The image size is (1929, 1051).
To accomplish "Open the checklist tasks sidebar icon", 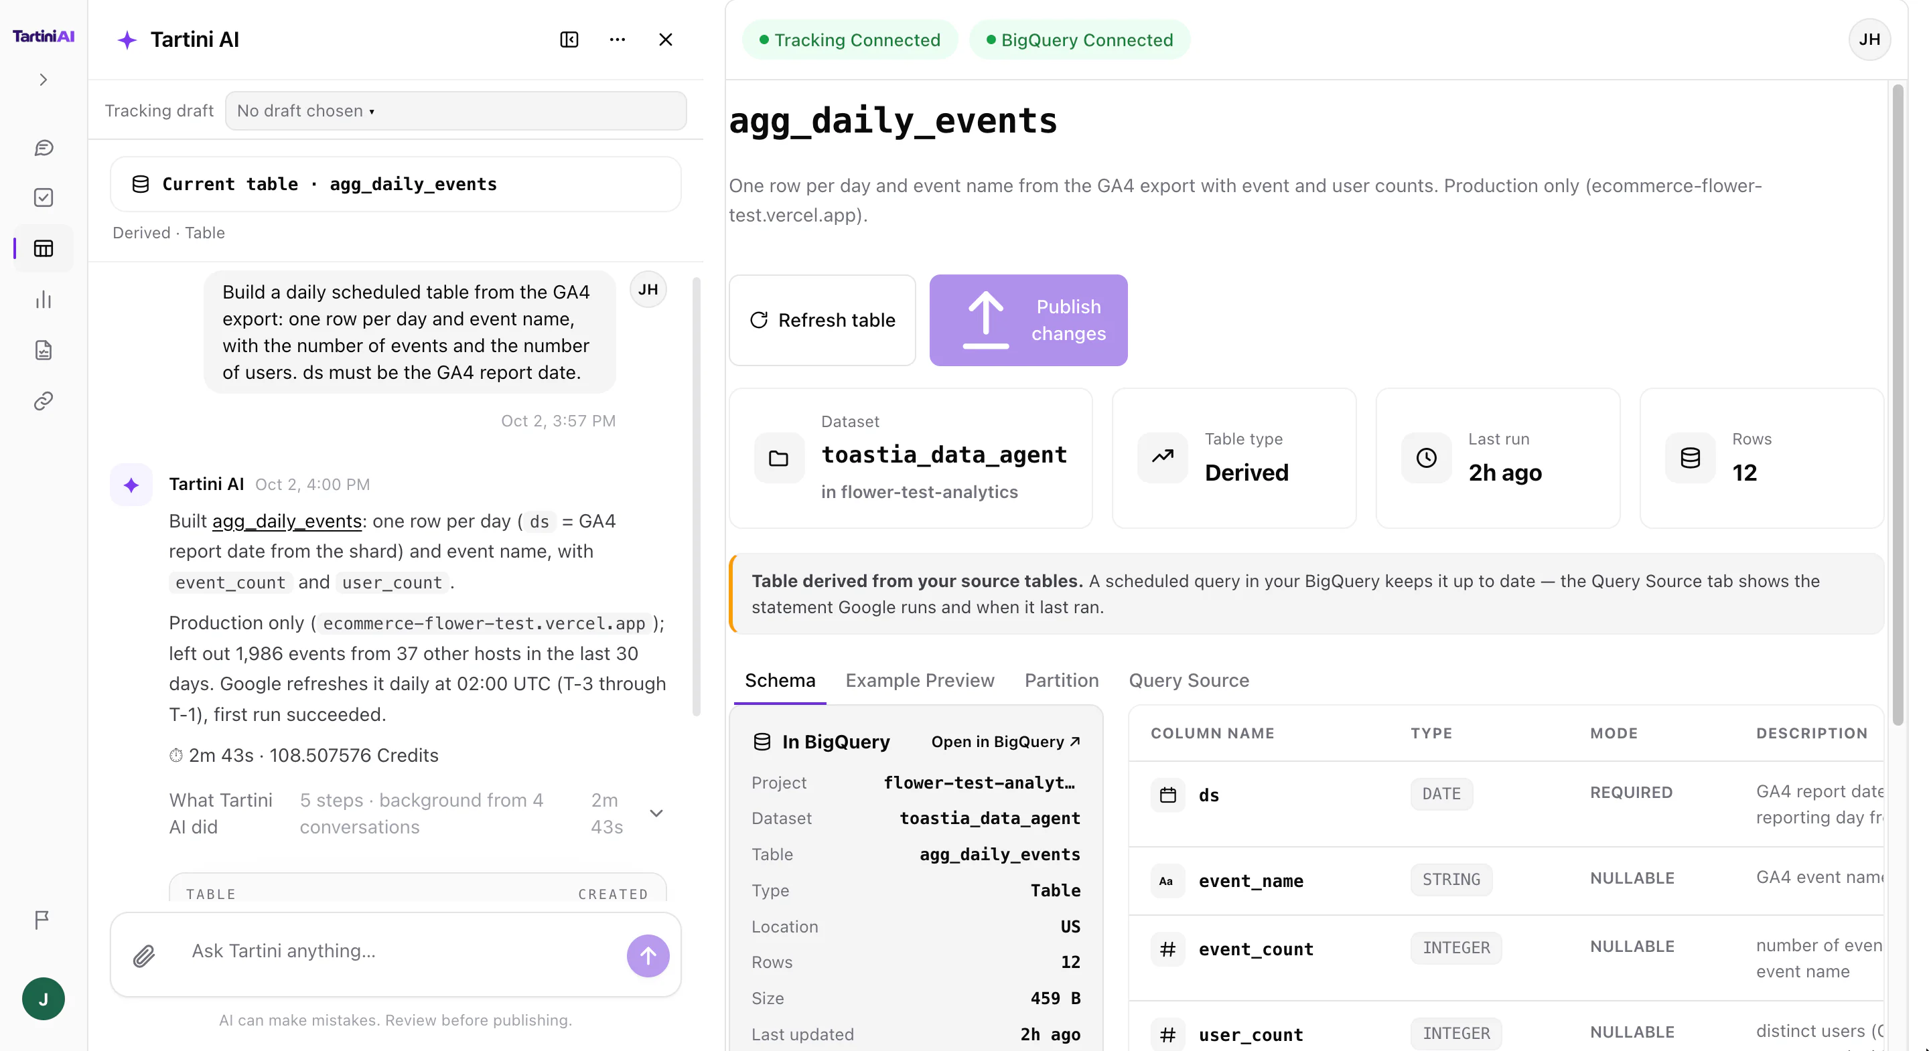I will (44, 197).
